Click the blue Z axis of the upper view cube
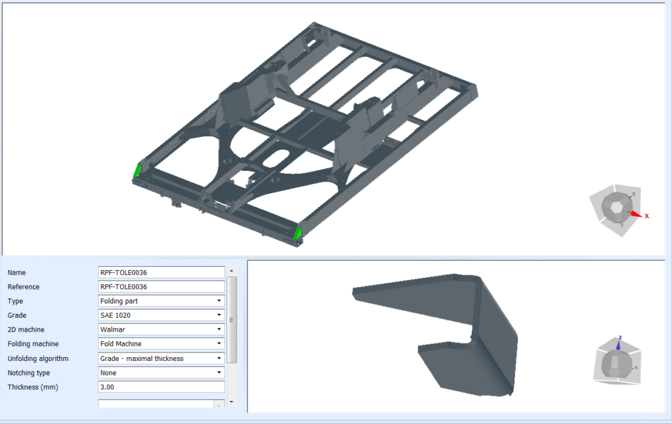 point(631,197)
